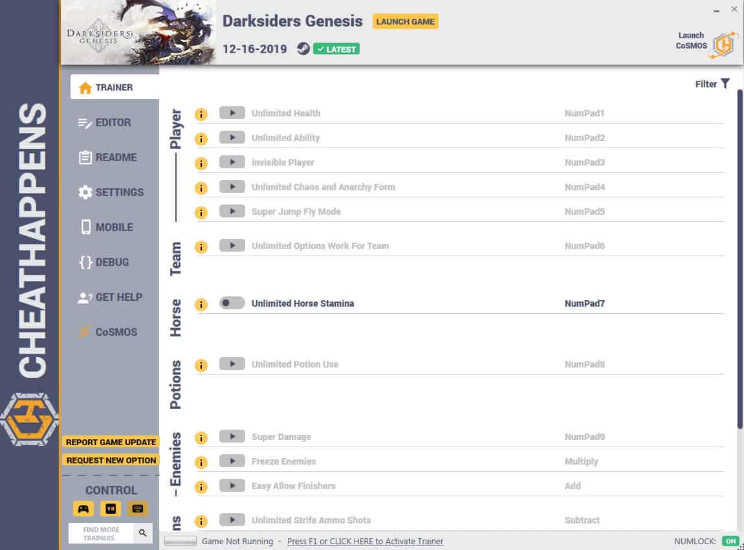Image resolution: width=744 pixels, height=550 pixels.
Task: Open the TRAINER tab
Action: tap(115, 87)
